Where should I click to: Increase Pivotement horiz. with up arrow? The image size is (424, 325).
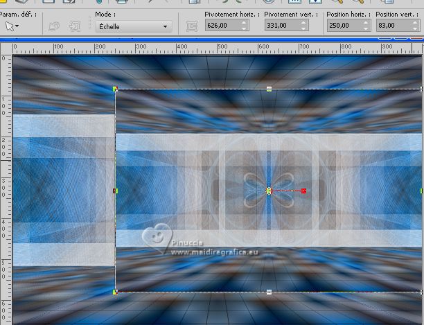pyautogui.click(x=244, y=23)
